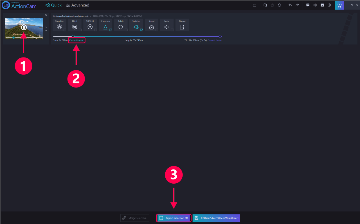
Task: Open the Distortion correction tool
Action: 59,27
